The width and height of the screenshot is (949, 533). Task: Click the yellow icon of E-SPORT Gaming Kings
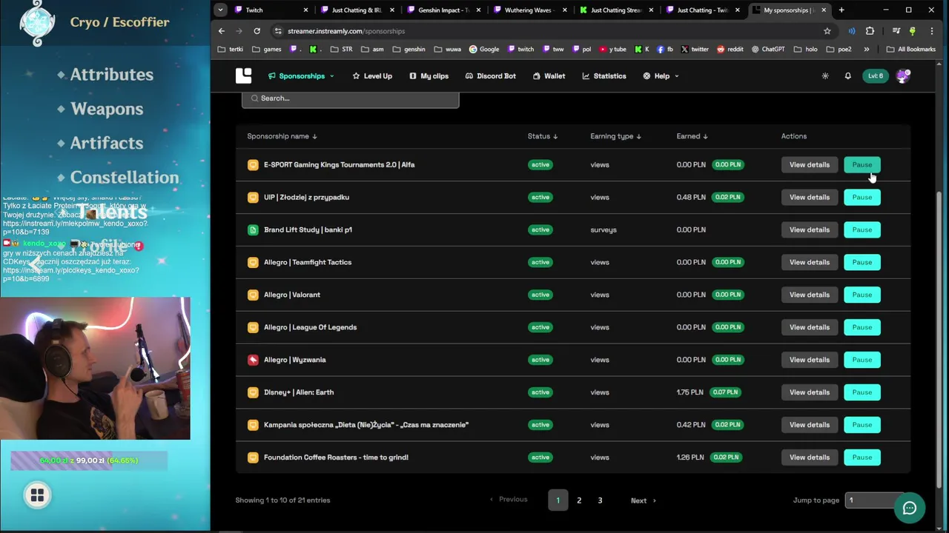click(253, 164)
